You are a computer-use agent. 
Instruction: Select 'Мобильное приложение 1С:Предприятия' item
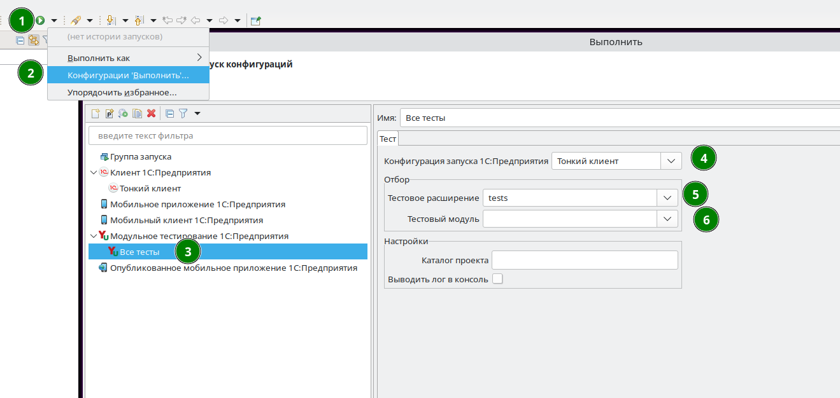pos(197,204)
